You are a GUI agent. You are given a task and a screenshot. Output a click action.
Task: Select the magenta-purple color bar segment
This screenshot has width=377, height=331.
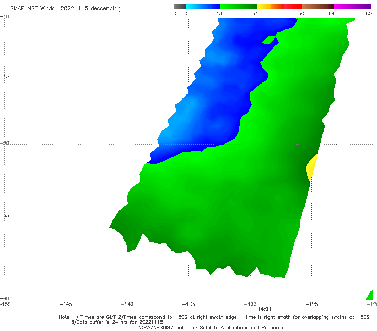353,6
